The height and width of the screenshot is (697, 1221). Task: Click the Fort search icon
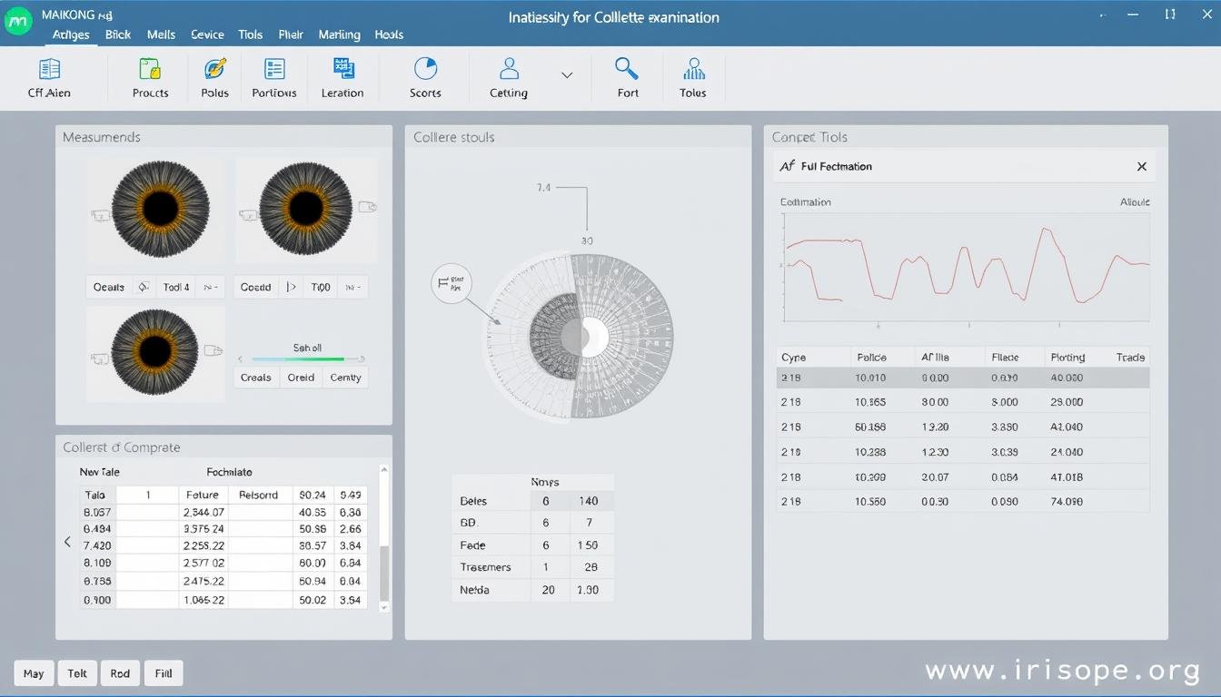point(627,77)
